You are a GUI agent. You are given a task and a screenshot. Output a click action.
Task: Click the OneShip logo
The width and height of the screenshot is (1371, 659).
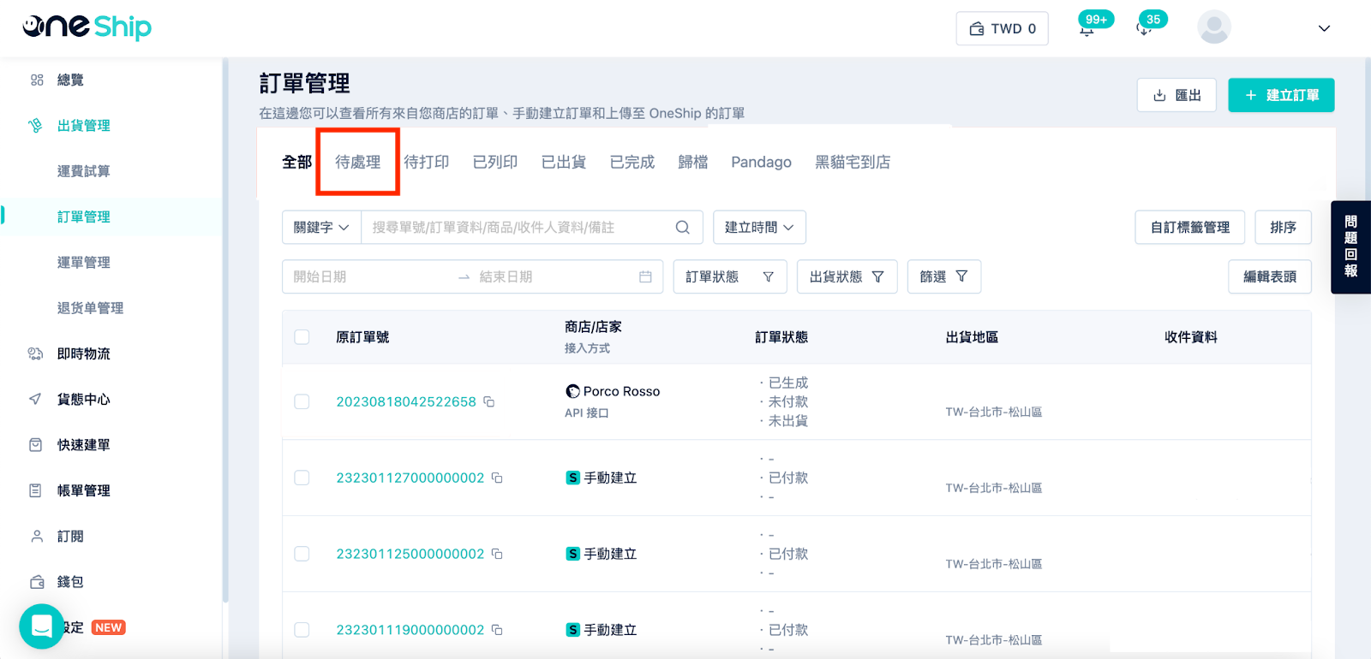(x=87, y=27)
